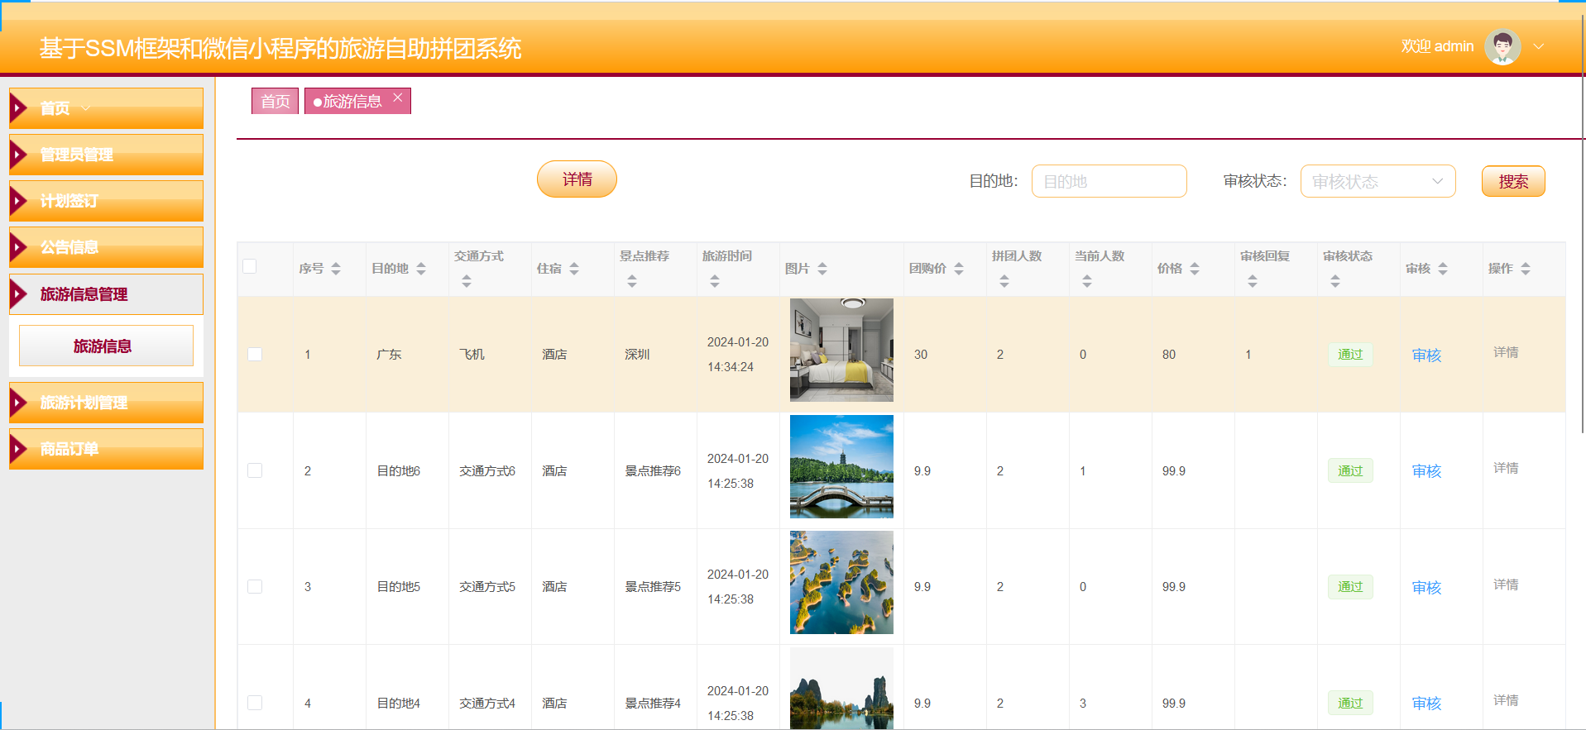Sort by 审核回复 column arrows

coord(1253,281)
